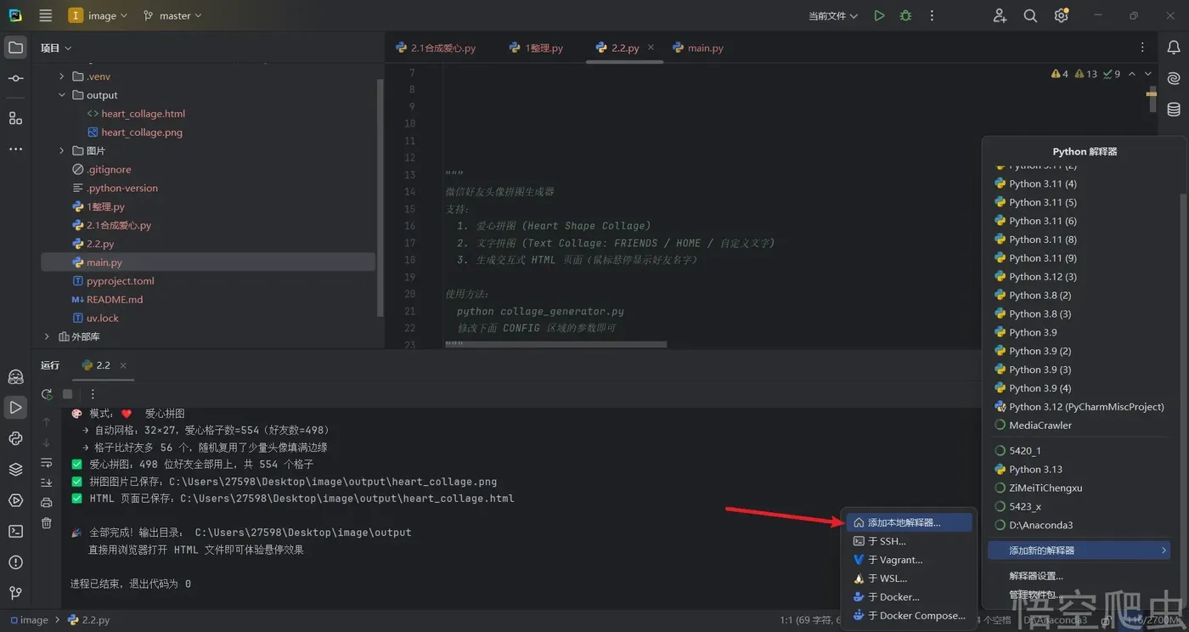Open inspection widget showing 4 warnings

[1060, 74]
